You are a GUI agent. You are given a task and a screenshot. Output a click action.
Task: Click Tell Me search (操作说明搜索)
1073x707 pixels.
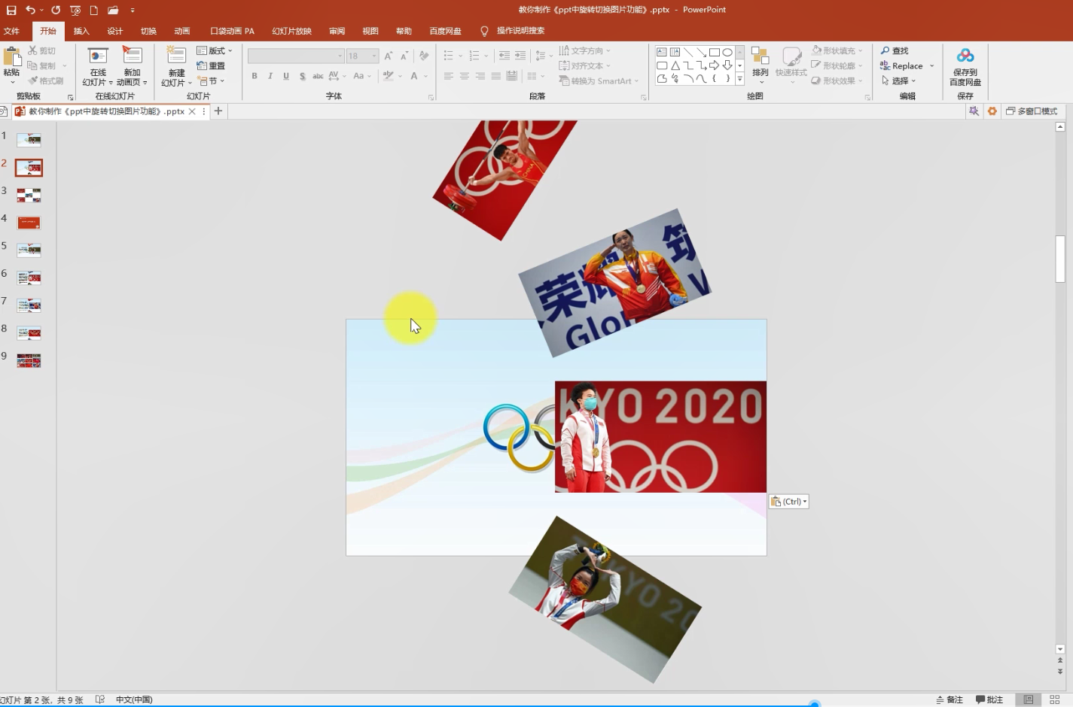coord(520,31)
